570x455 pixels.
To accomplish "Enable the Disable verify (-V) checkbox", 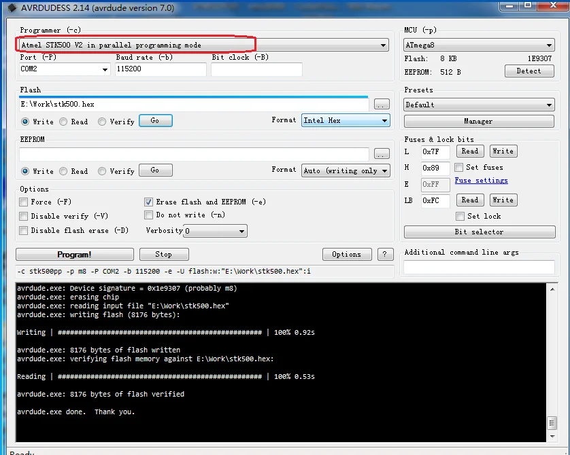I will pos(24,216).
